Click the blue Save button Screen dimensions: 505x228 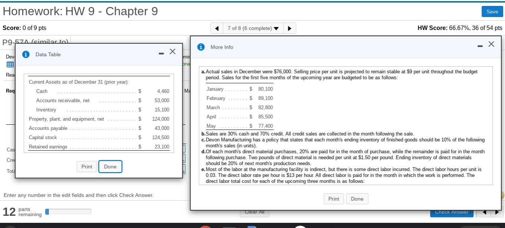(x=492, y=11)
